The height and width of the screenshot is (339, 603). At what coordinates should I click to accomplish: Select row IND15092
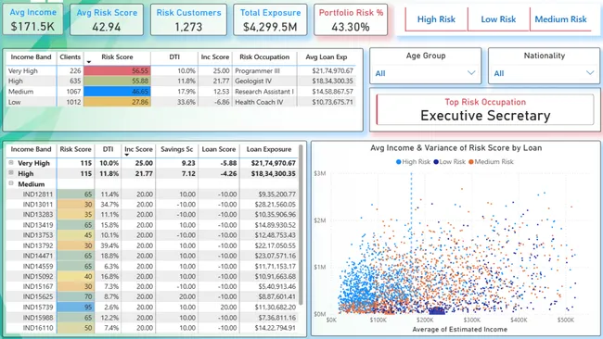(x=152, y=276)
